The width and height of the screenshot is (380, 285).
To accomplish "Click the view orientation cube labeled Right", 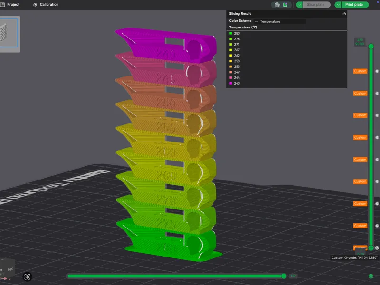I will (7, 269).
